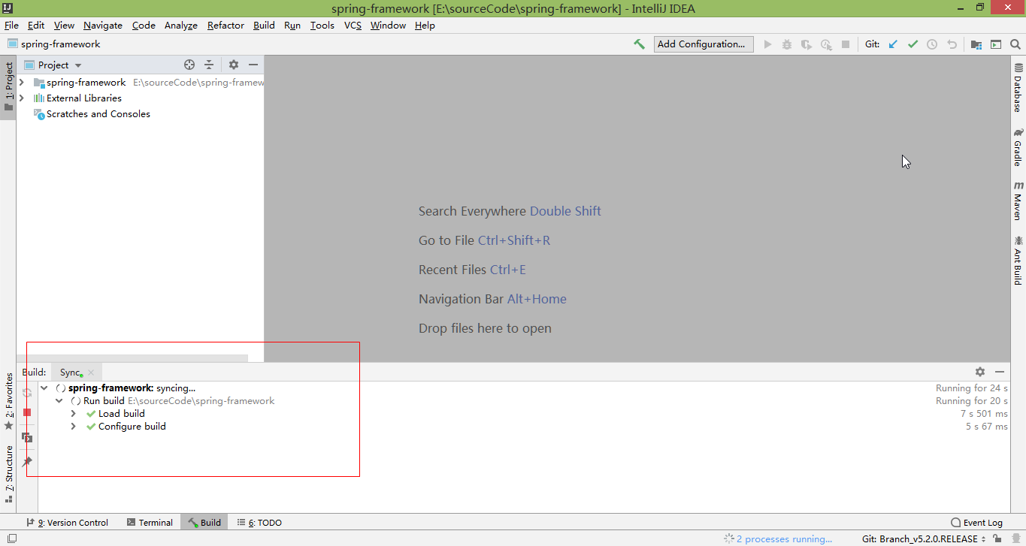Toggle the Maven side tool window

1018,201
